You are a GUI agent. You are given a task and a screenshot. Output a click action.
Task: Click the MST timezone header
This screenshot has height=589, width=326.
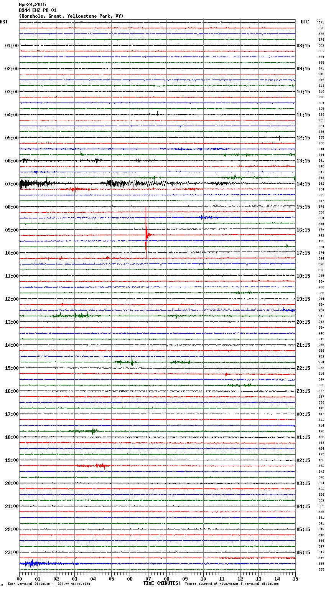point(4,22)
